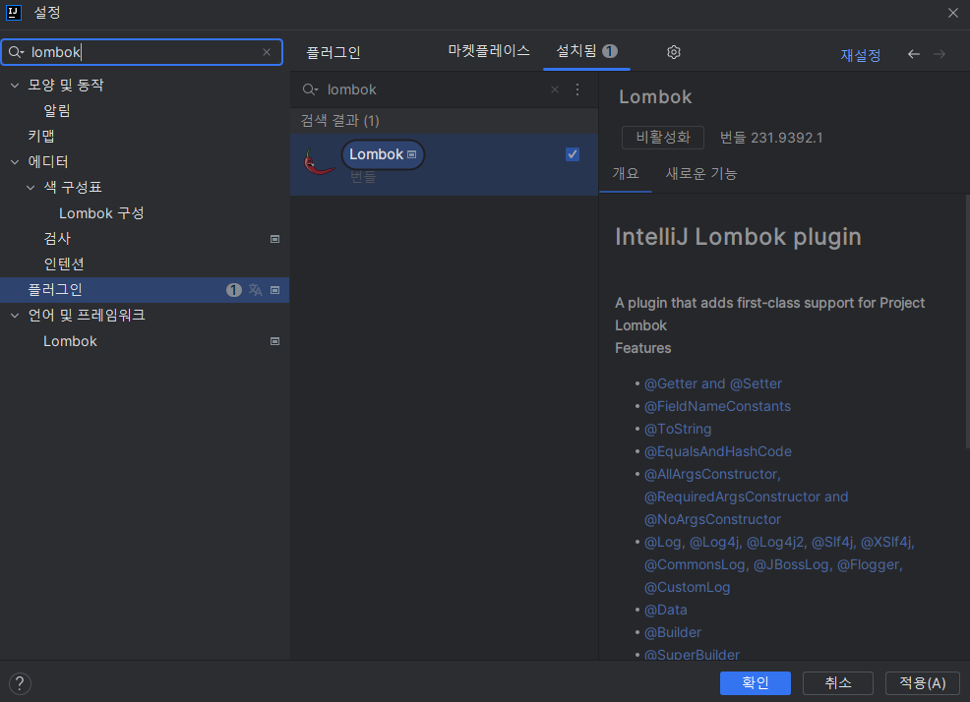Click the bundled icon next to Lombok name

point(412,154)
